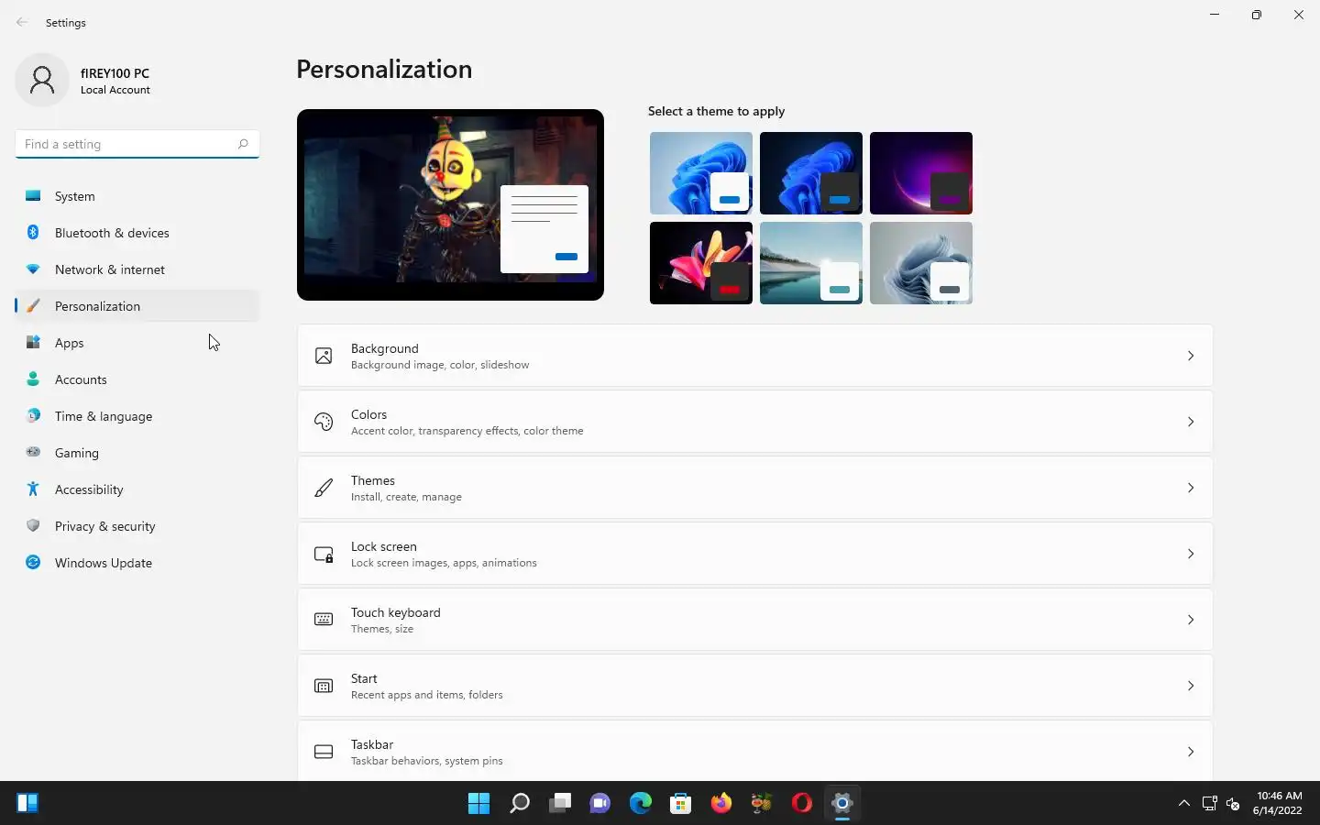Click the Accessibility figure icon

click(33, 489)
